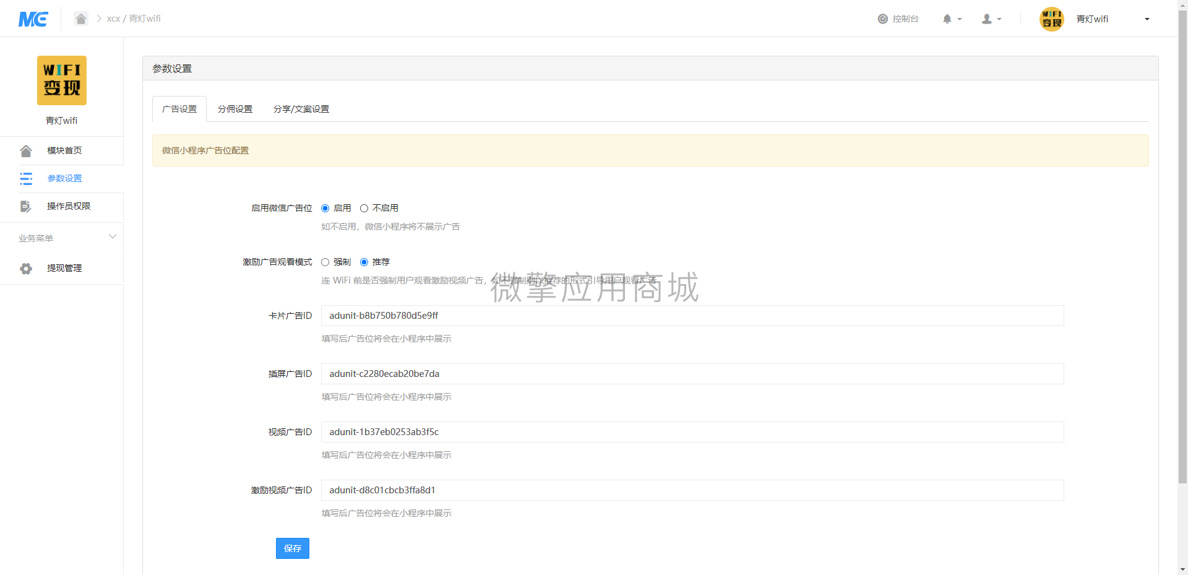Click the scrollbar down arrow
The image size is (1188, 575).
1182,569
